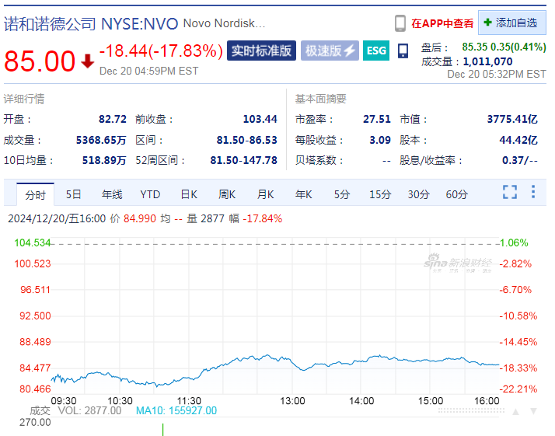The width and height of the screenshot is (555, 436).
Task: Click volume value 5368.65万
Action: [x=101, y=140]
